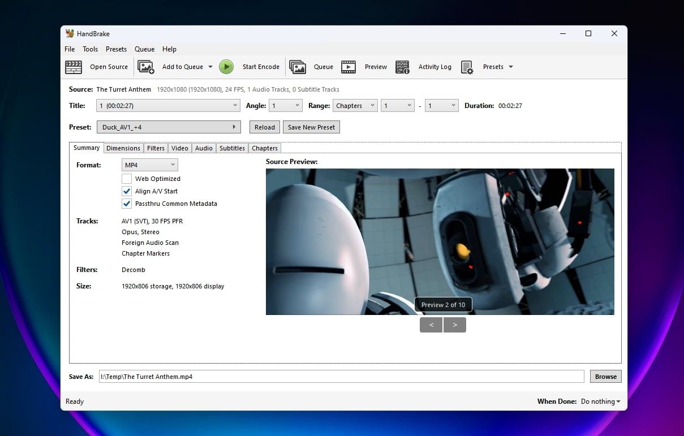Switch to the Dimensions tab
The image size is (684, 436).
click(x=123, y=148)
